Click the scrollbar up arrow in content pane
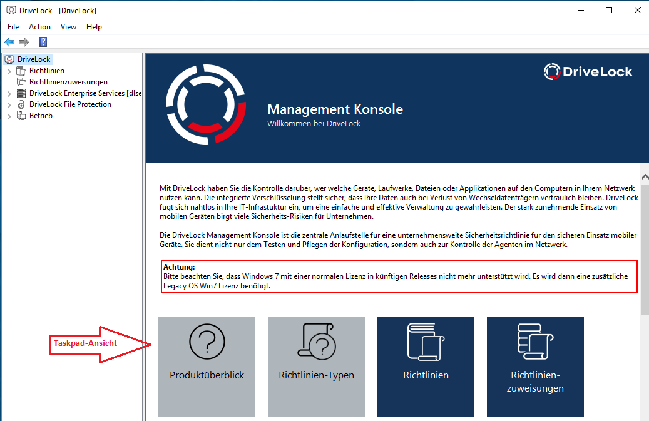This screenshot has width=649, height=421. click(x=645, y=177)
